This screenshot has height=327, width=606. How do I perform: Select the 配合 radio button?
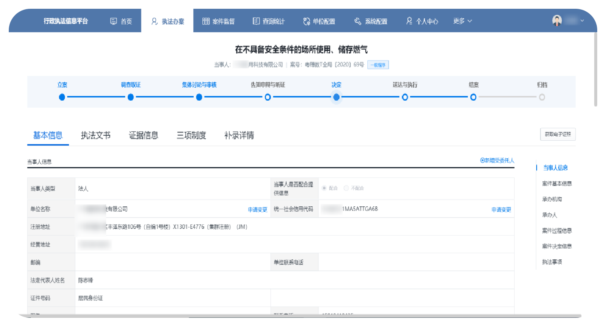coord(324,188)
